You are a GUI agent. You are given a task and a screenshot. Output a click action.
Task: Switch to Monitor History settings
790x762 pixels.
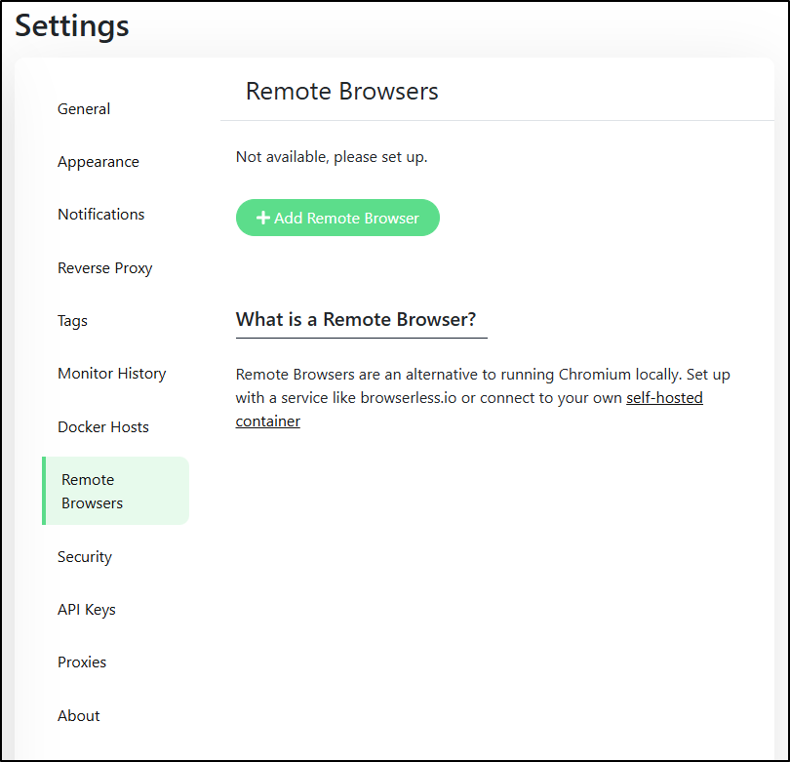pyautogui.click(x=112, y=374)
